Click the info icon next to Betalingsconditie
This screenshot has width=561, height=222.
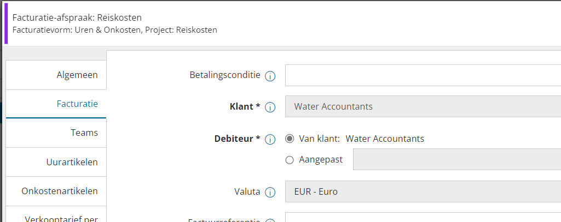pos(270,76)
